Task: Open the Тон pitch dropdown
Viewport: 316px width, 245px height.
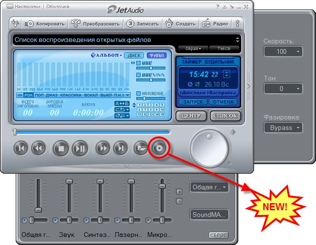Action: pos(283,88)
